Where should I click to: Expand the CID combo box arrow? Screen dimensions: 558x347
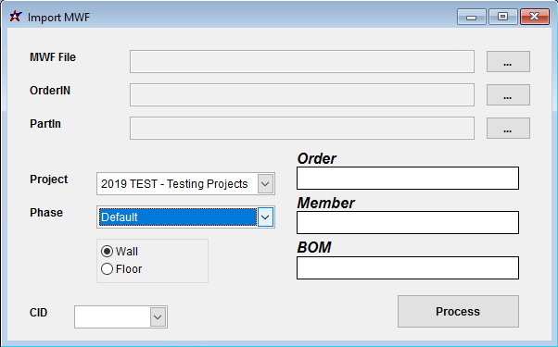tap(158, 316)
